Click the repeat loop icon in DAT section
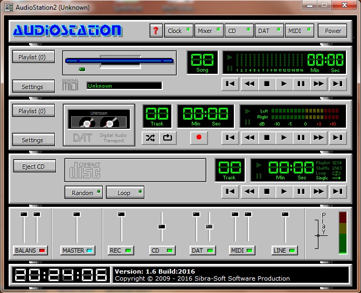This screenshot has height=293, width=361. click(x=167, y=137)
